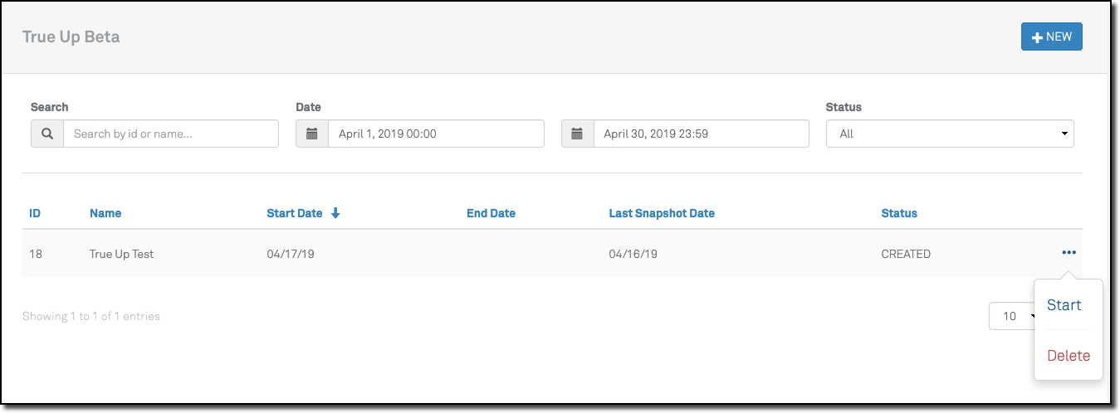1120x413 pixels.
Task: Open the Status filter dropdown
Action: [949, 134]
